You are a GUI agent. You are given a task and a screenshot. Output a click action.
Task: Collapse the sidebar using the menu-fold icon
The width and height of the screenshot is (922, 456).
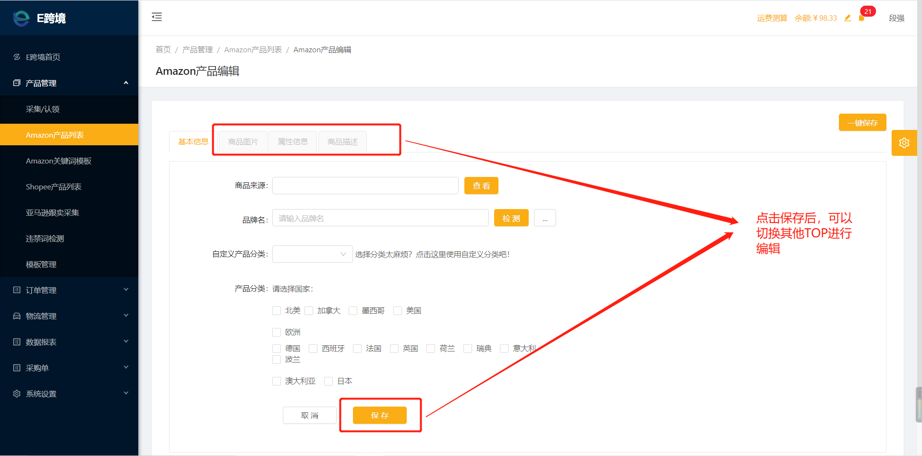pyautogui.click(x=157, y=17)
